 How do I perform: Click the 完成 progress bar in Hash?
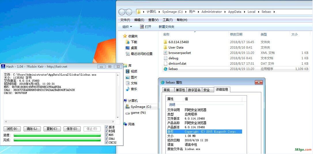click(57, 140)
